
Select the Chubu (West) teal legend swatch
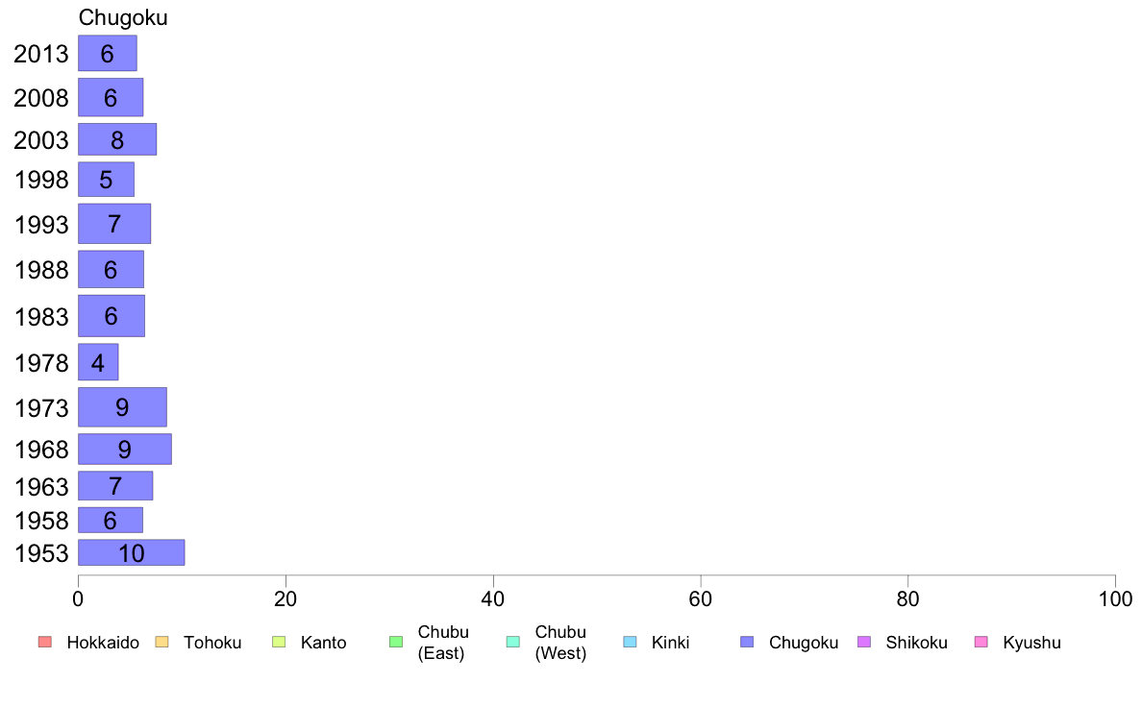coord(512,642)
